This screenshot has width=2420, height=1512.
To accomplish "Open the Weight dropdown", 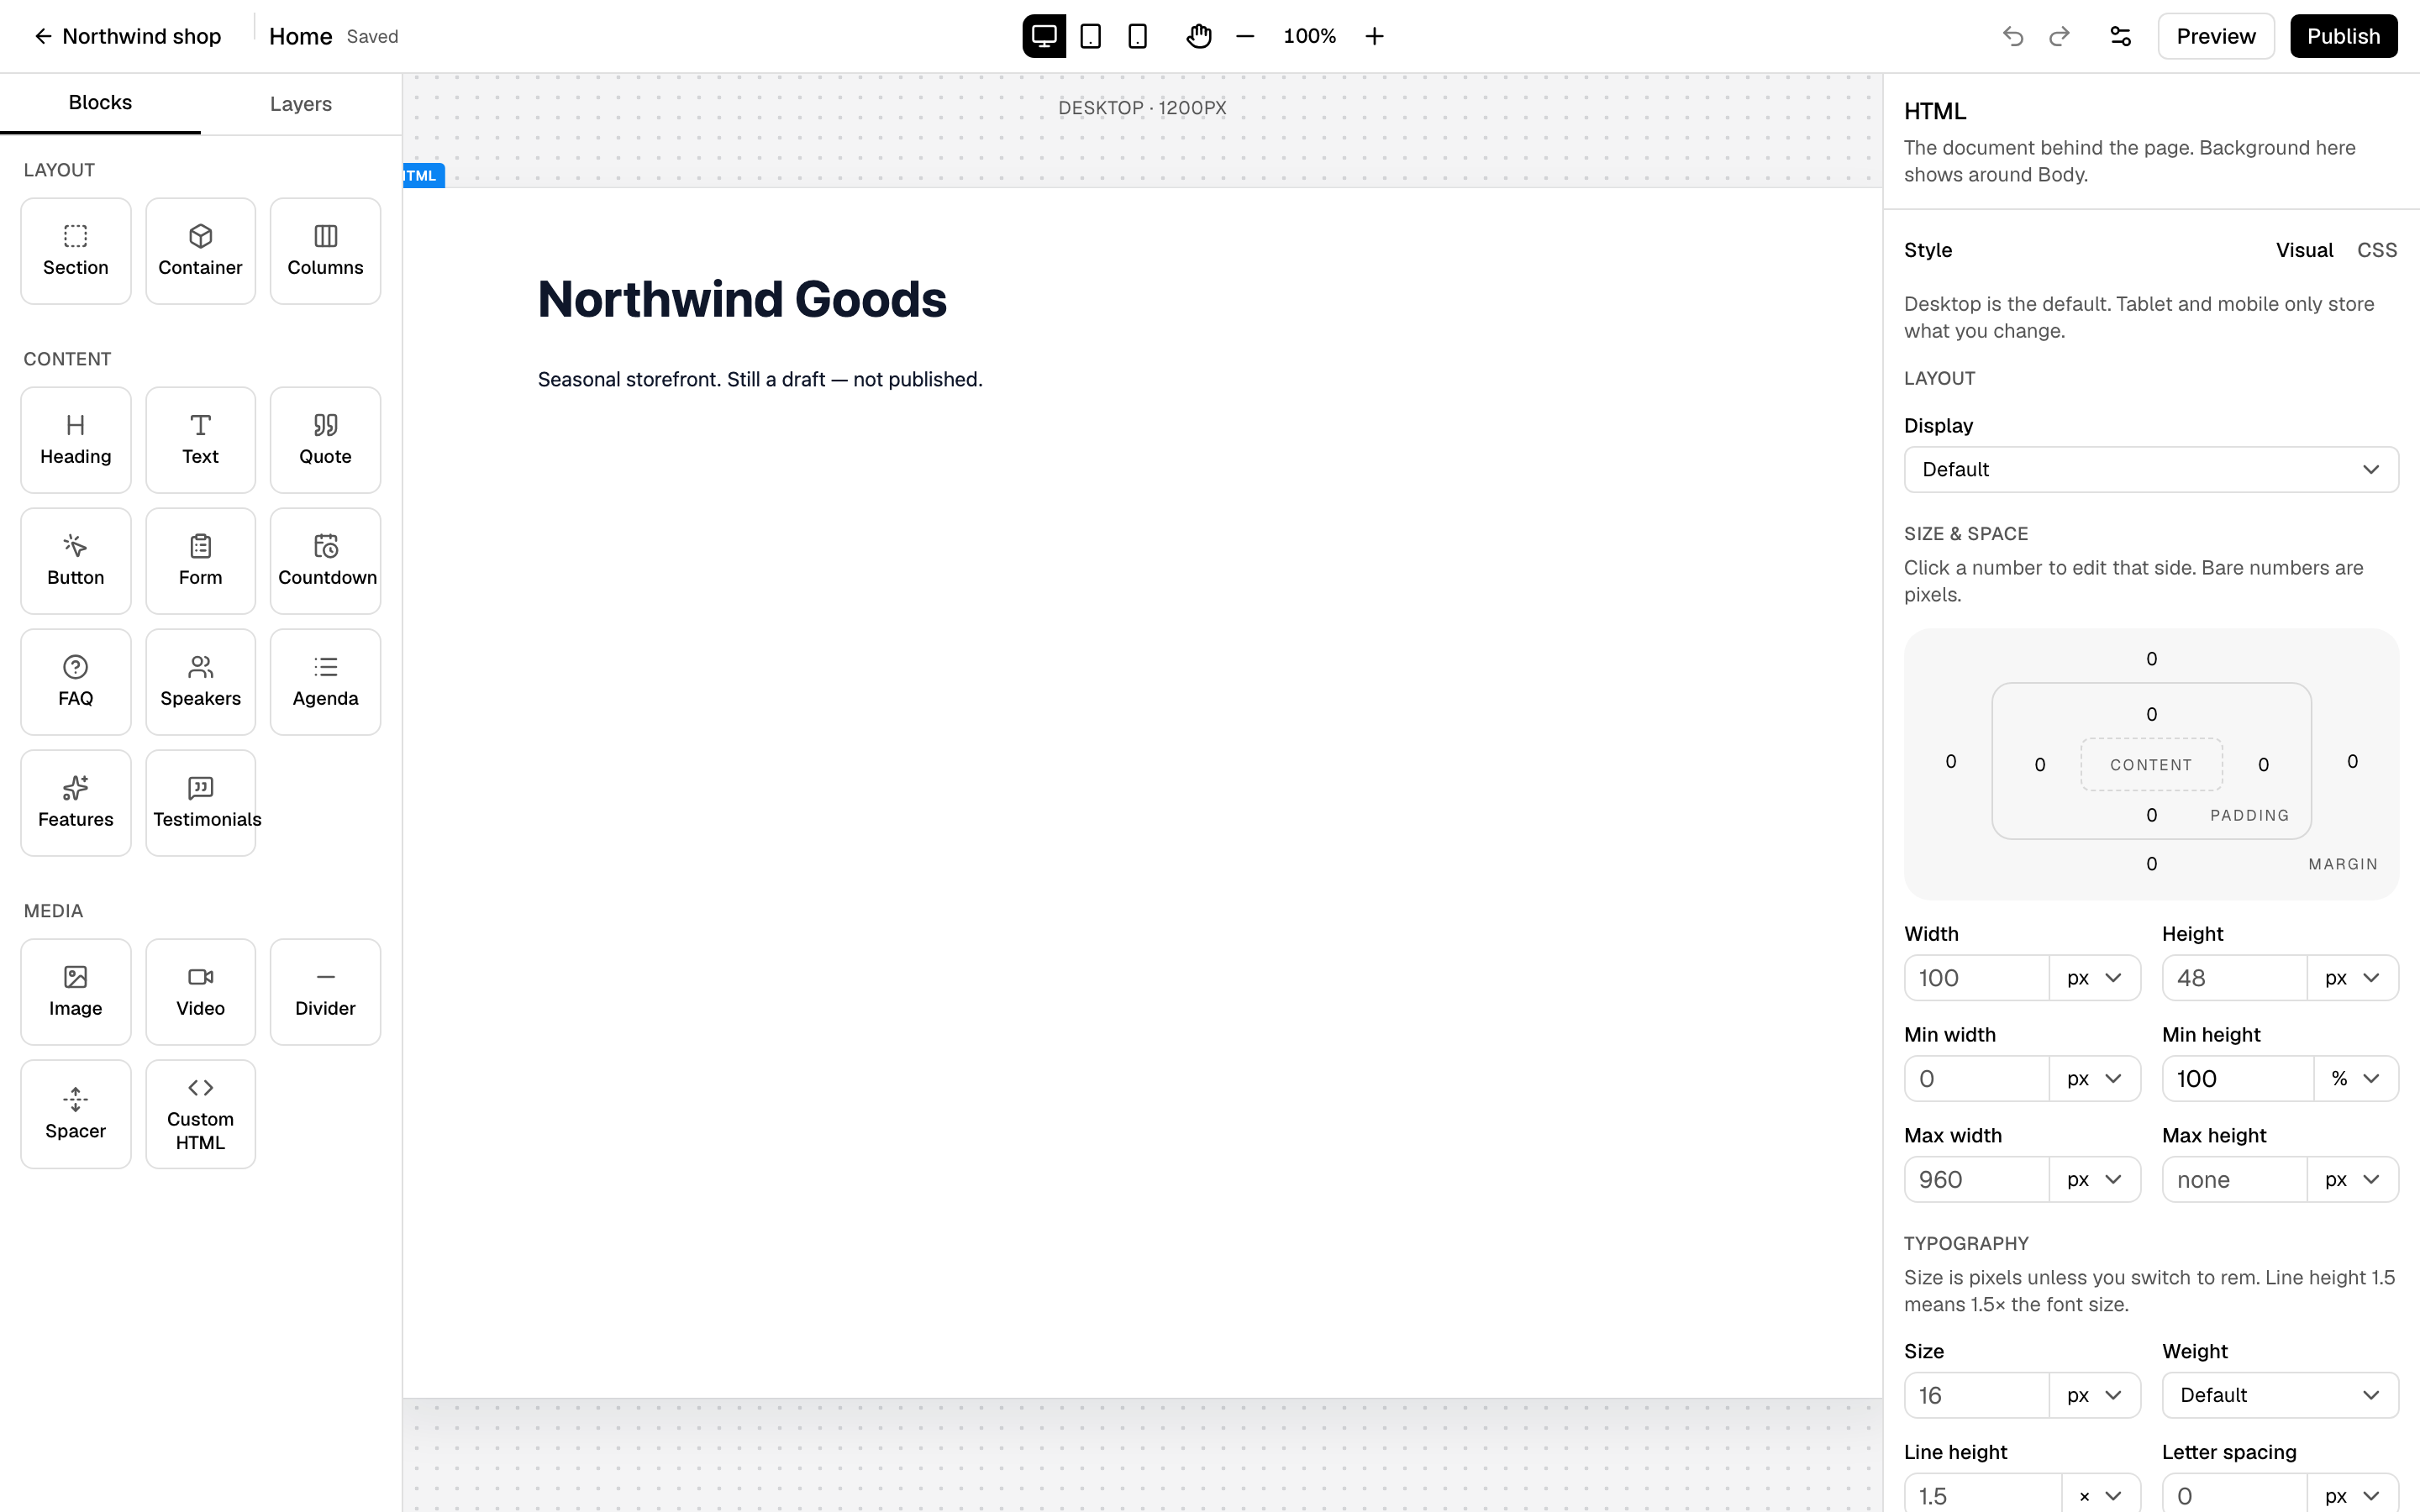I will pyautogui.click(x=2280, y=1395).
